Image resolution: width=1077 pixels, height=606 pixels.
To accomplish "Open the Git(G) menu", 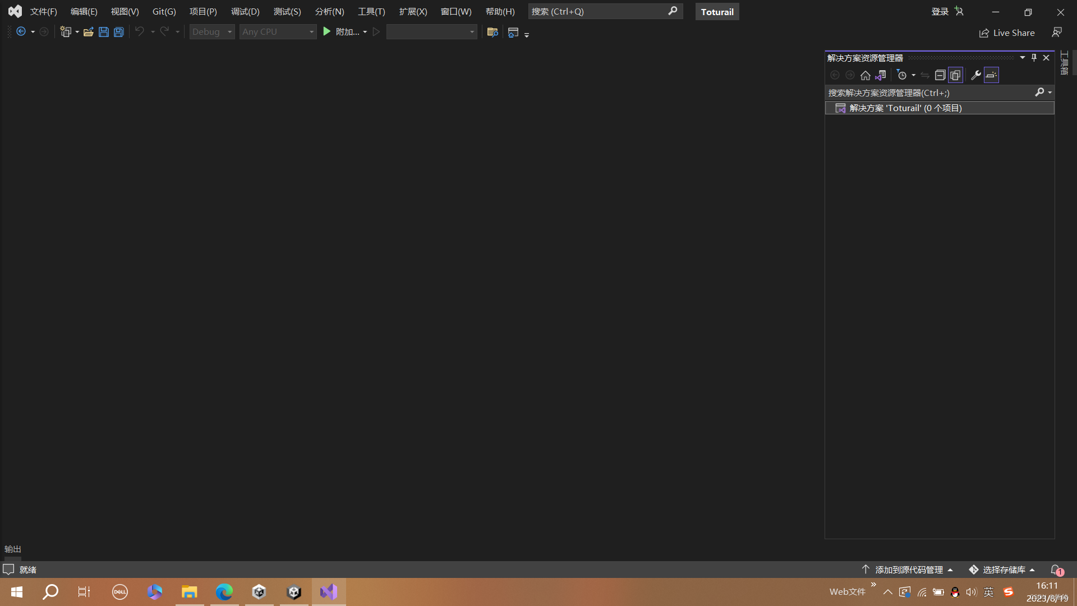I will point(164,11).
